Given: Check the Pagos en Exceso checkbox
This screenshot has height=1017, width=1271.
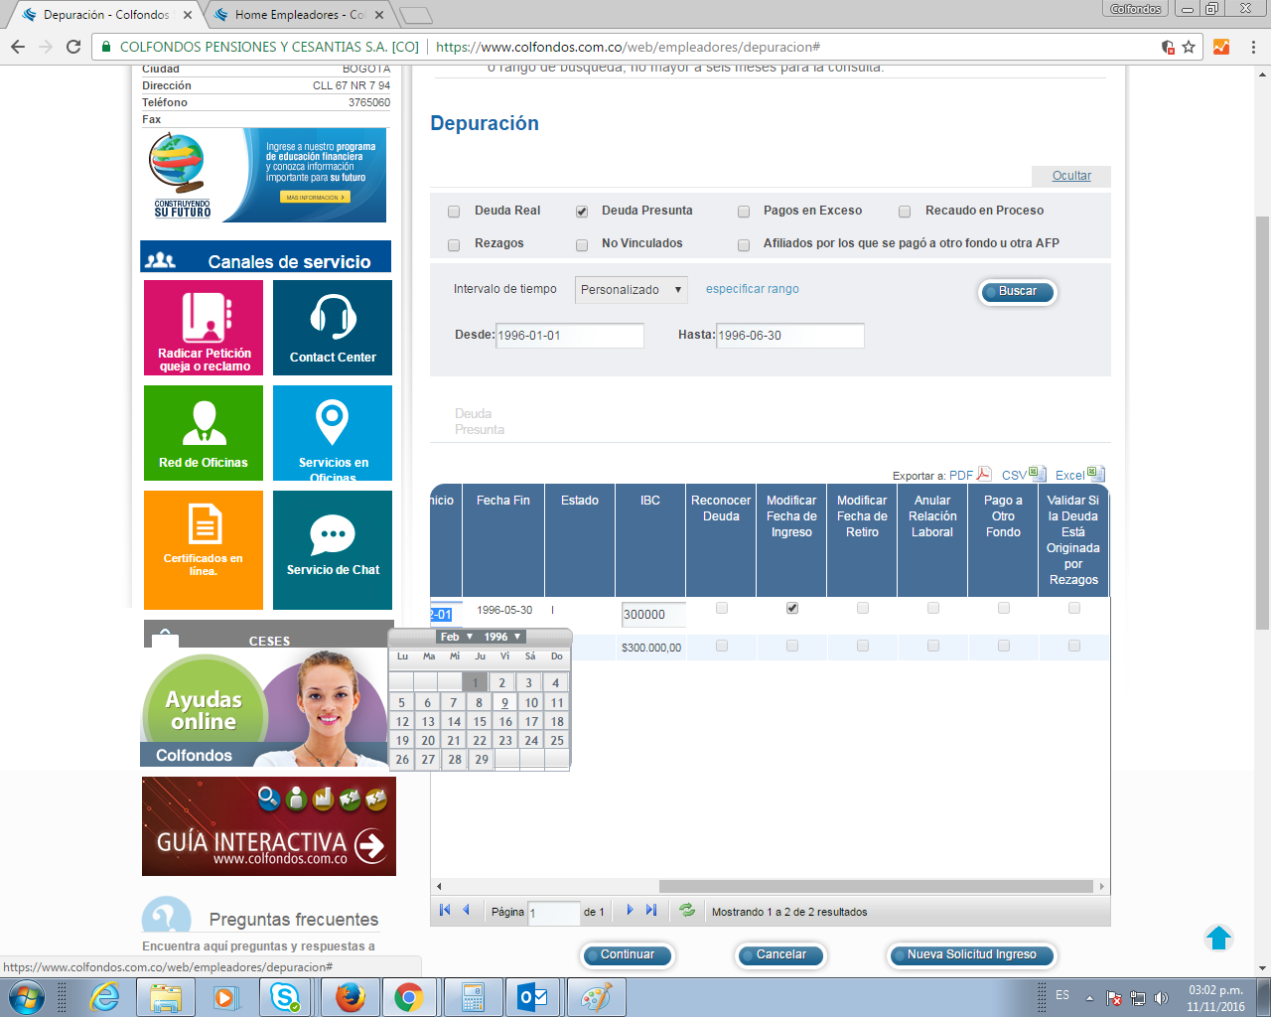Looking at the screenshot, I should click(744, 212).
